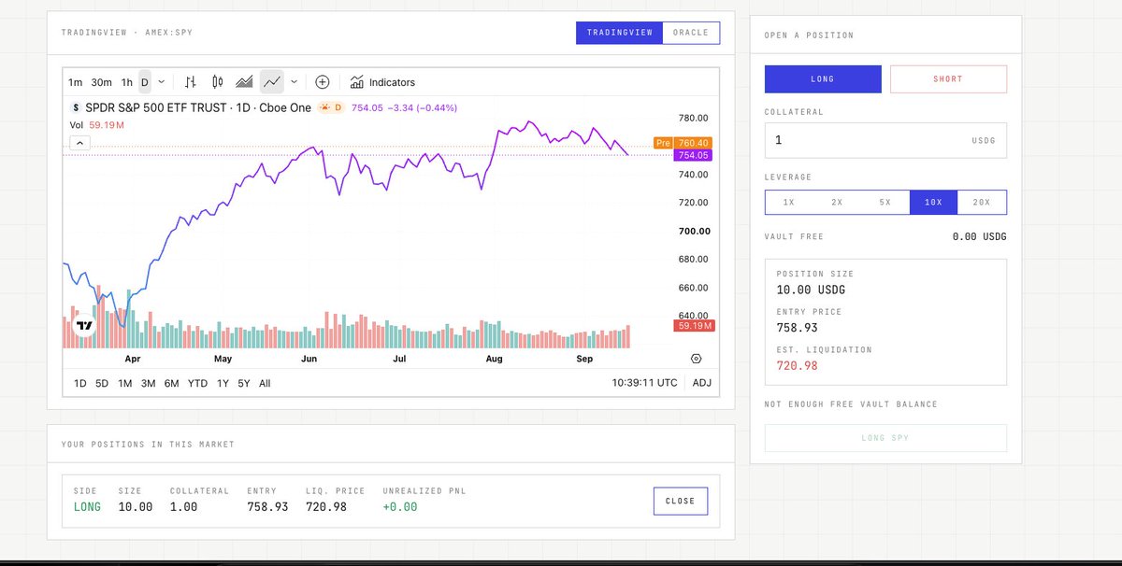Select the LONG position side
This screenshot has height=566, width=1122.
[x=823, y=79]
